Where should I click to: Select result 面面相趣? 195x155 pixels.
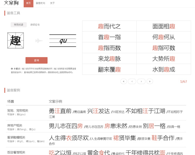[x=164, y=26]
